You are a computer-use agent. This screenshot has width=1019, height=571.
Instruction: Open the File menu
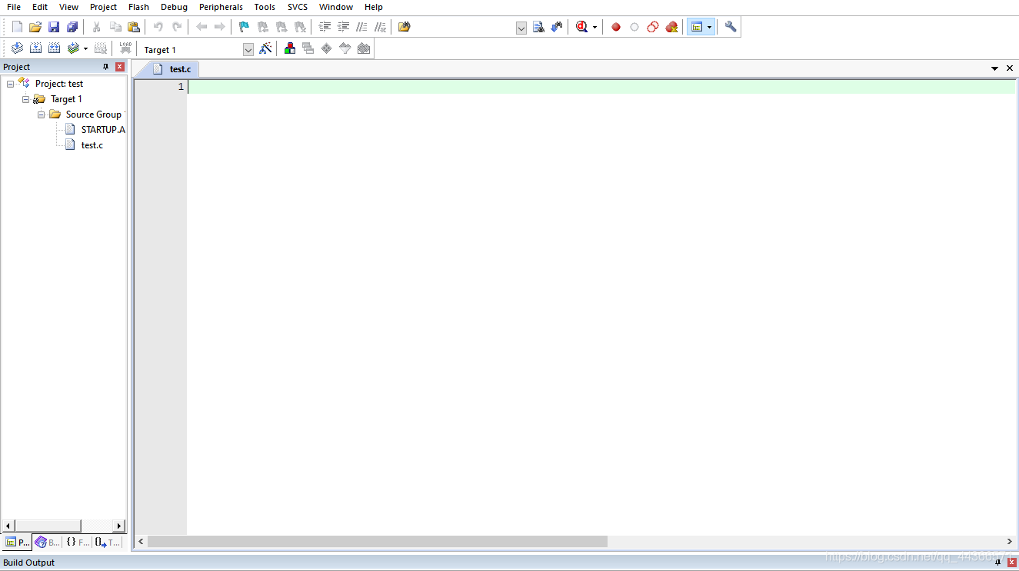[14, 7]
